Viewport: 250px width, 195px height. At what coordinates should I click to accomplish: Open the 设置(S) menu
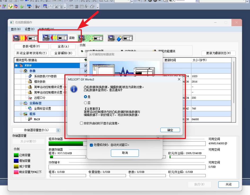[30, 29]
